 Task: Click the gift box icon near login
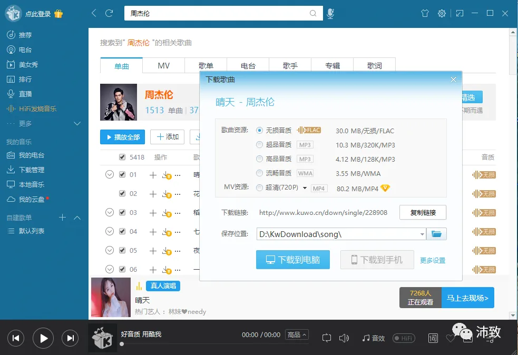point(58,14)
